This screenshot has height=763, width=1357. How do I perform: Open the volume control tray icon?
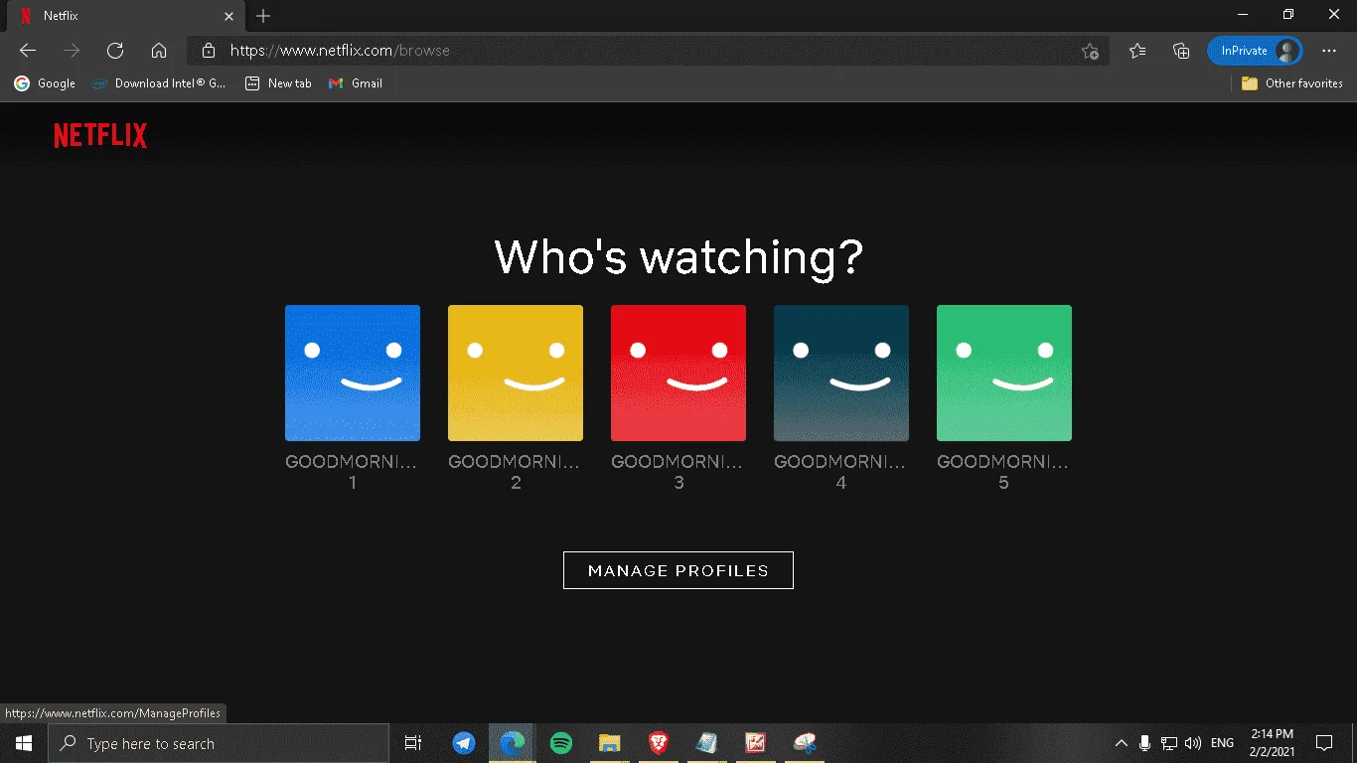1193,743
